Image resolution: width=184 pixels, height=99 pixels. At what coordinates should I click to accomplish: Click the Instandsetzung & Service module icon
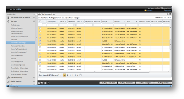tap(8, 18)
